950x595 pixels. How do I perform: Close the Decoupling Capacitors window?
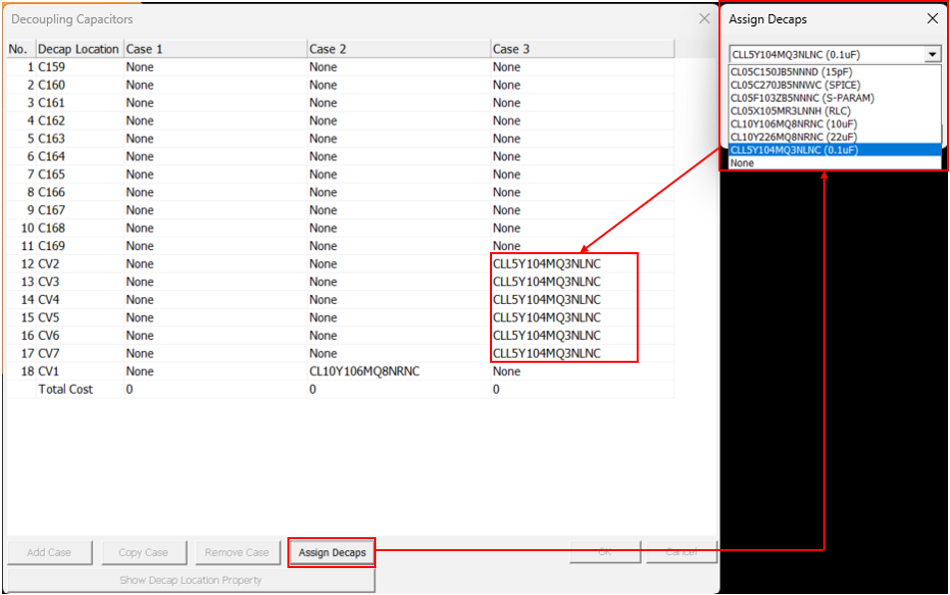click(x=704, y=19)
